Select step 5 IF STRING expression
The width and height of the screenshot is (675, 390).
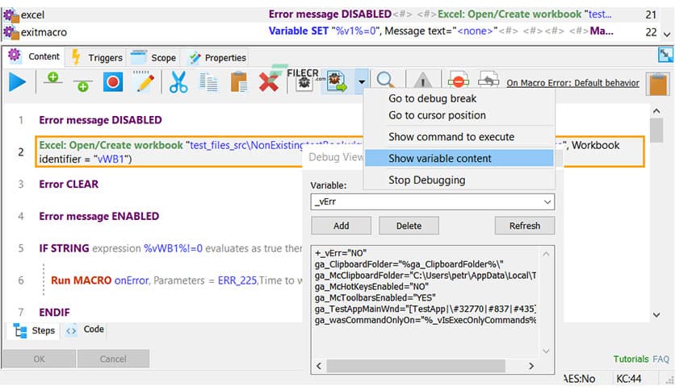pos(170,248)
